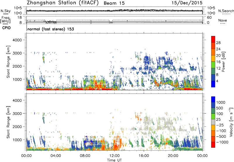The height and width of the screenshot is (162, 234).
Task: Click 'Slant Range [km]' label of power panel
Action: [8, 62]
